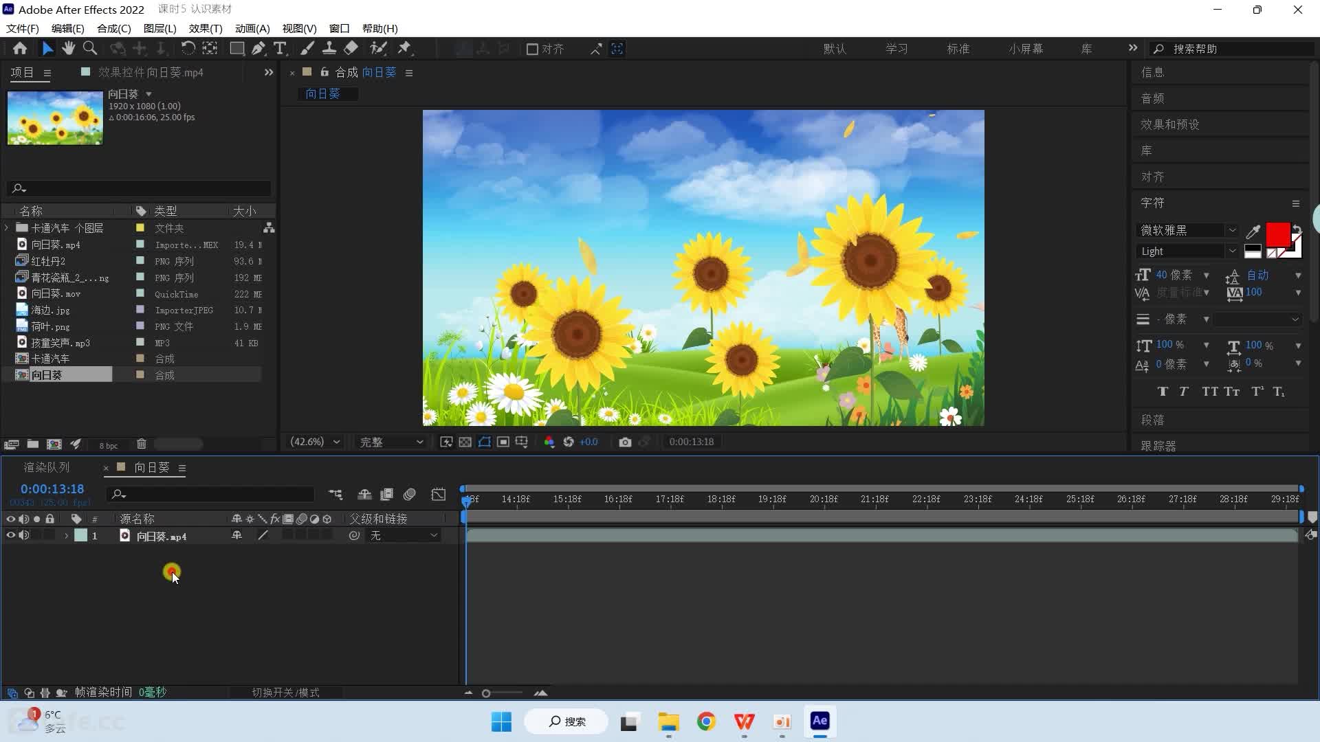Activate the Horizontal Type tool
The image size is (1320, 742).
point(280,49)
